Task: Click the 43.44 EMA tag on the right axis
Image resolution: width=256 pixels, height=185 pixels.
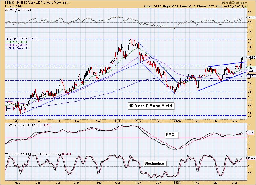Action: coord(251,67)
